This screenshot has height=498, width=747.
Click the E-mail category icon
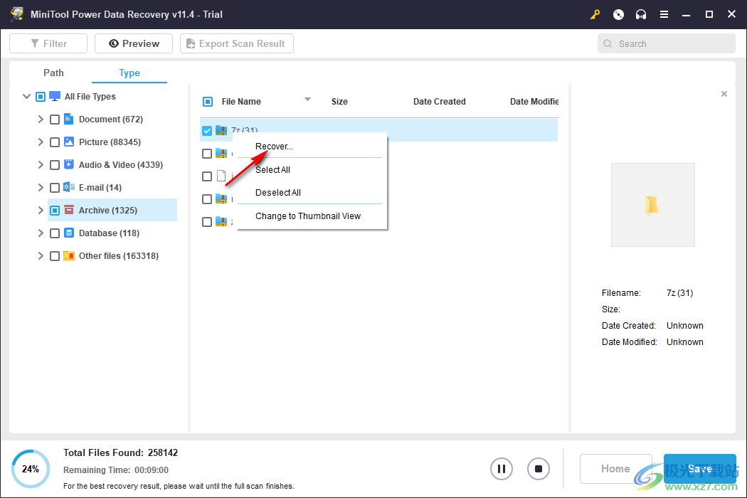[68, 187]
